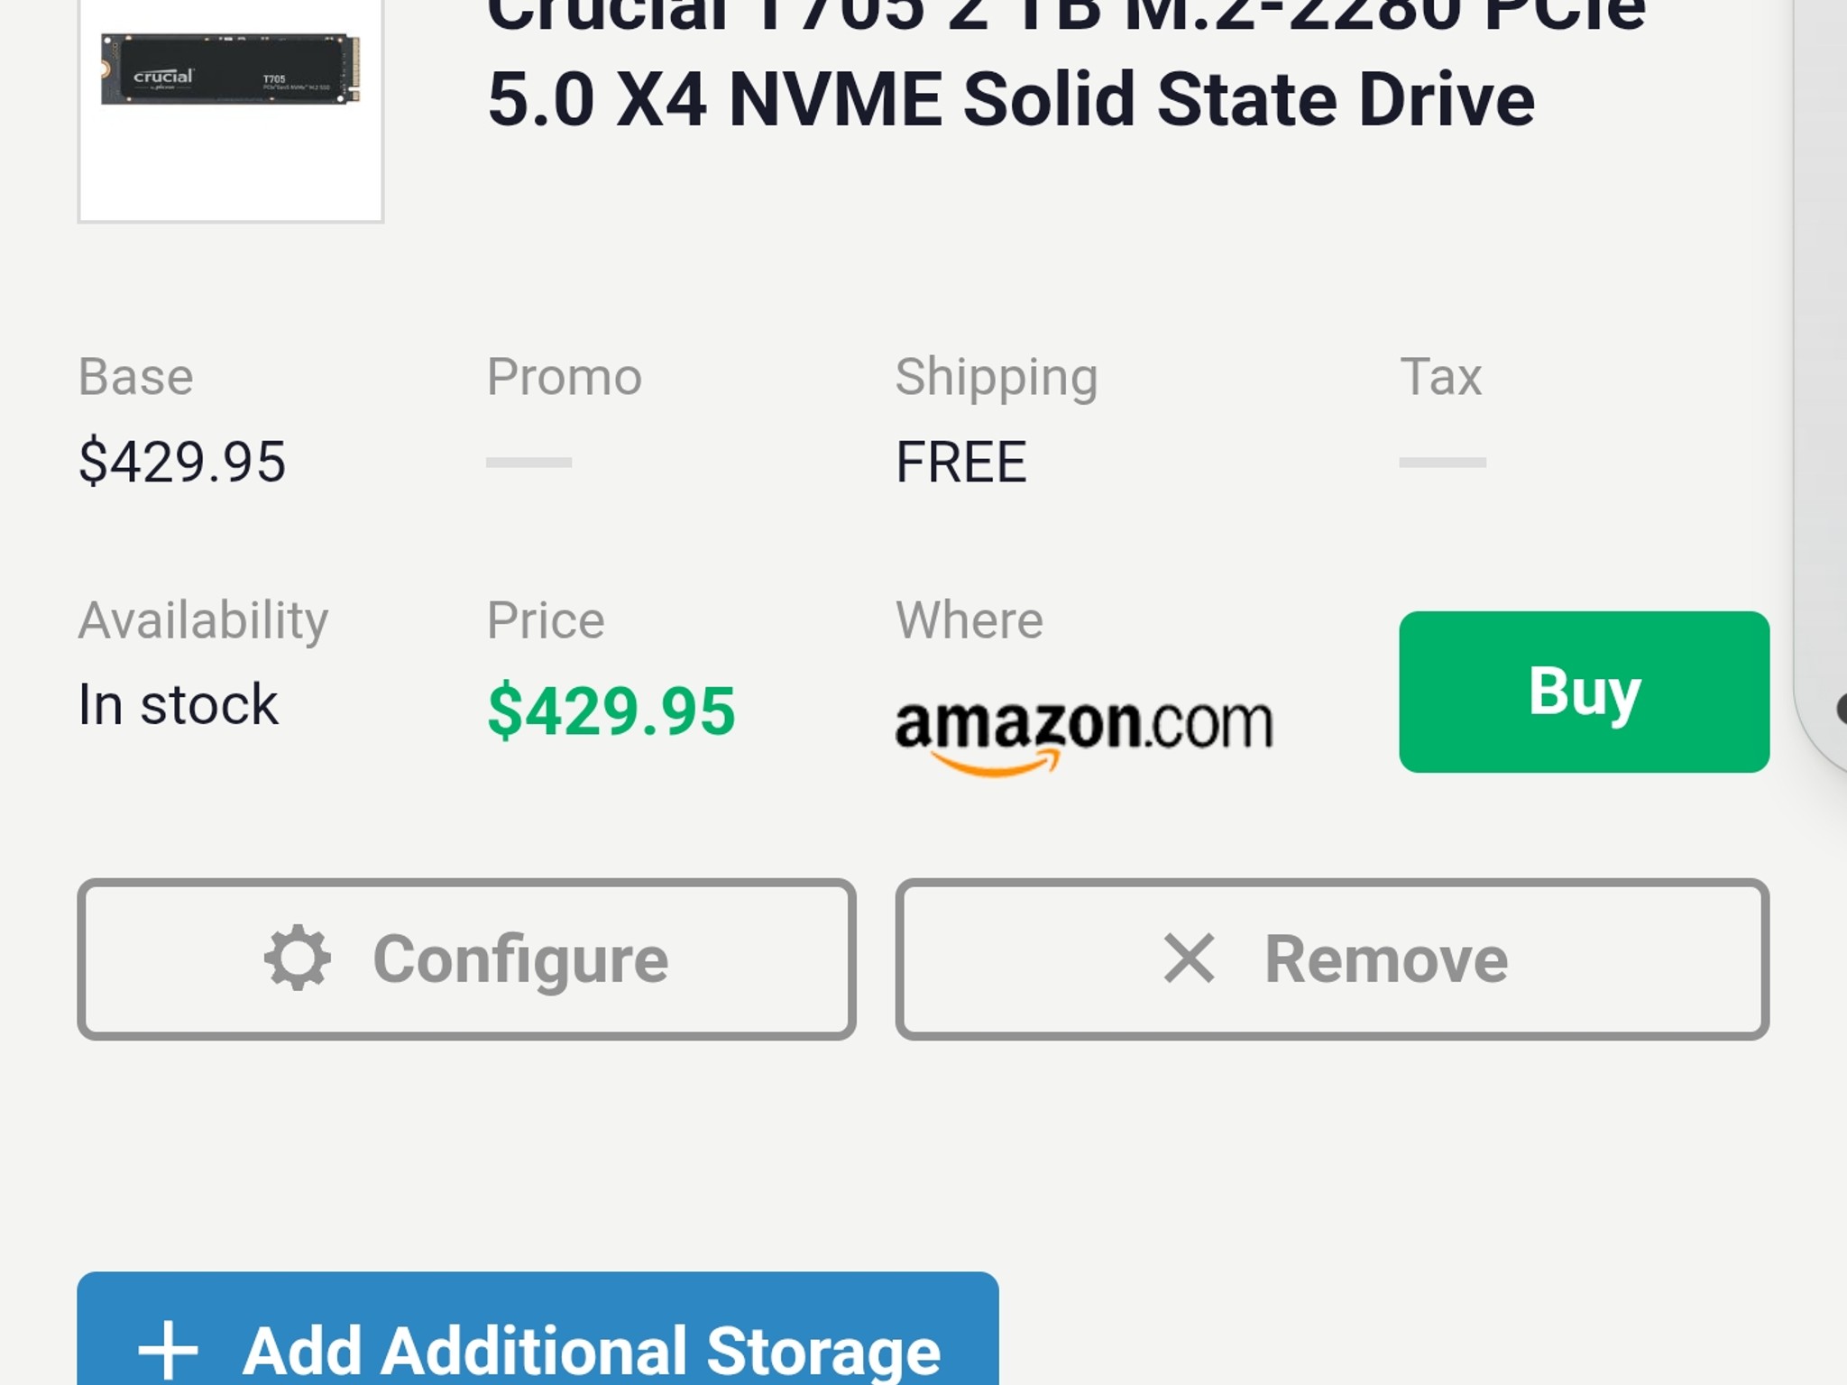The height and width of the screenshot is (1385, 1847).
Task: Open the Crucial T705 SSD product thumbnail
Action: (x=231, y=108)
